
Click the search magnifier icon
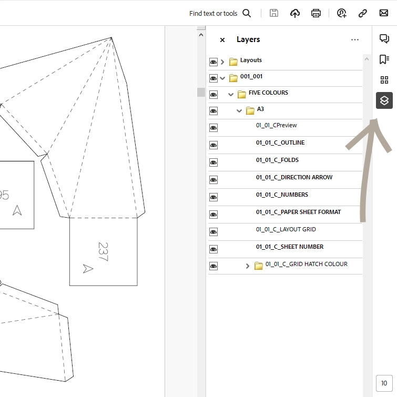click(247, 13)
